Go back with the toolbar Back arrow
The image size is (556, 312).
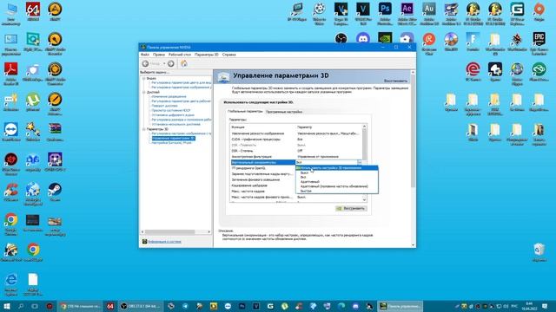(146, 63)
